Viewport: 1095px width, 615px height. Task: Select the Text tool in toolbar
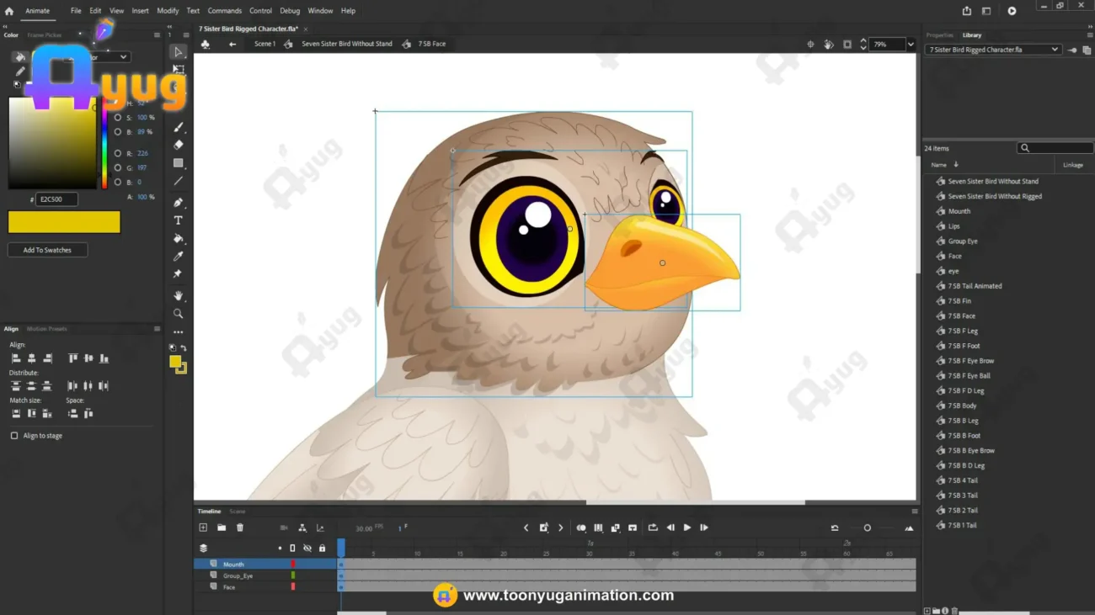point(179,220)
